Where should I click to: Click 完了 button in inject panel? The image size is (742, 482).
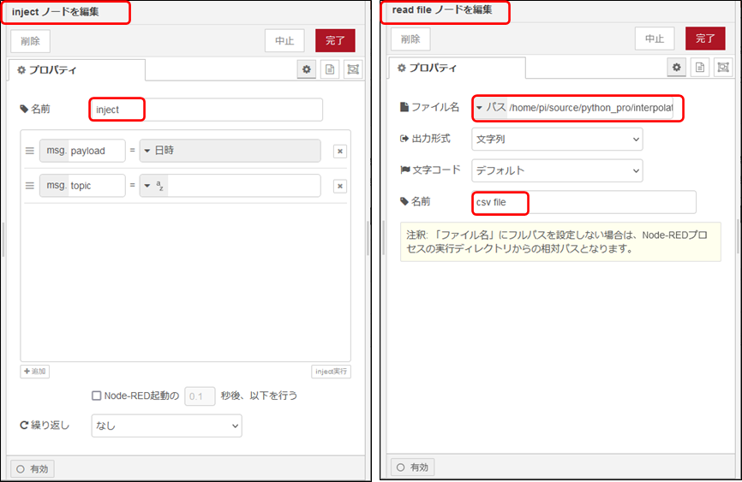[x=334, y=41]
